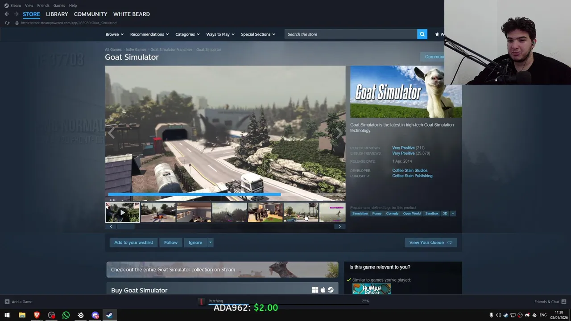
Task: Click the microphone tray icon
Action: (491, 315)
